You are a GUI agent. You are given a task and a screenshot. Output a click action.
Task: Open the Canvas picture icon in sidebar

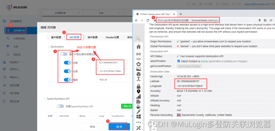tap(138, 69)
